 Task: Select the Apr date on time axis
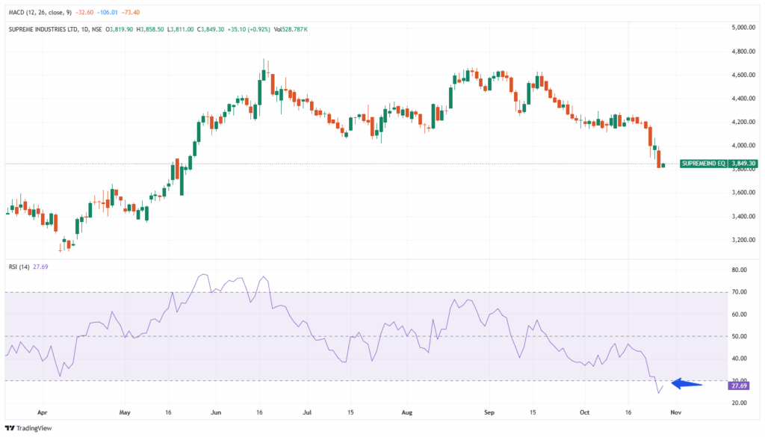click(x=42, y=412)
